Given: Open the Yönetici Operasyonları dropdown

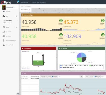Looking at the screenshot, I should (39, 2).
